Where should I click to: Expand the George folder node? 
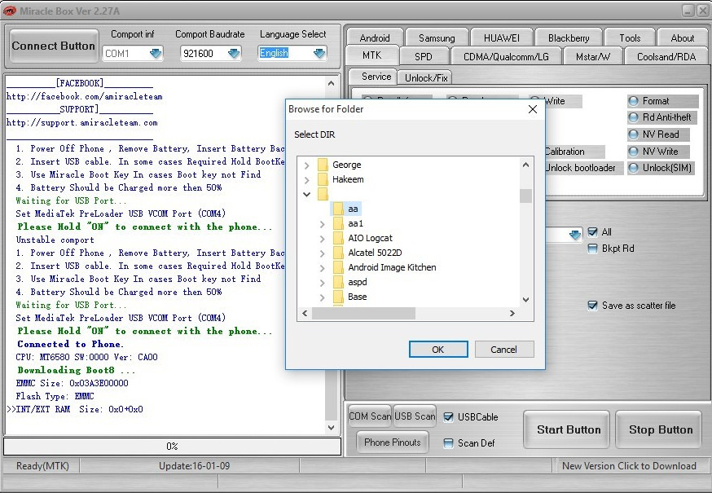pos(307,165)
